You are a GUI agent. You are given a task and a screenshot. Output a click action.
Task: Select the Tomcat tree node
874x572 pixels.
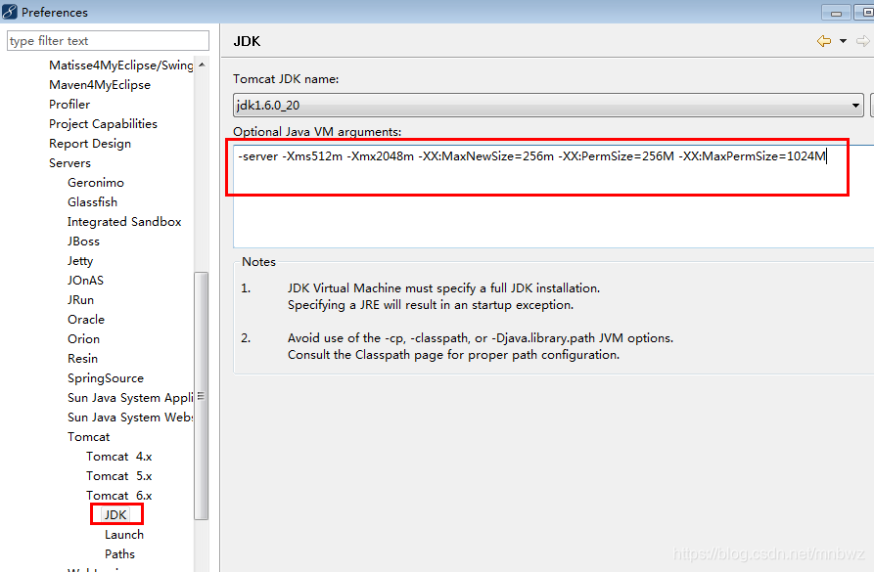pyautogui.click(x=89, y=437)
